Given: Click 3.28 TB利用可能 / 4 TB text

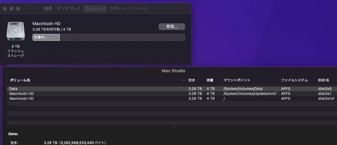Looking at the screenshot, I should [x=52, y=29].
